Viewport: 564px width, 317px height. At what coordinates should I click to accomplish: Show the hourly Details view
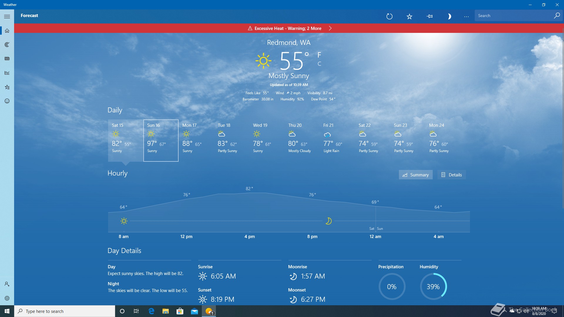point(451,175)
